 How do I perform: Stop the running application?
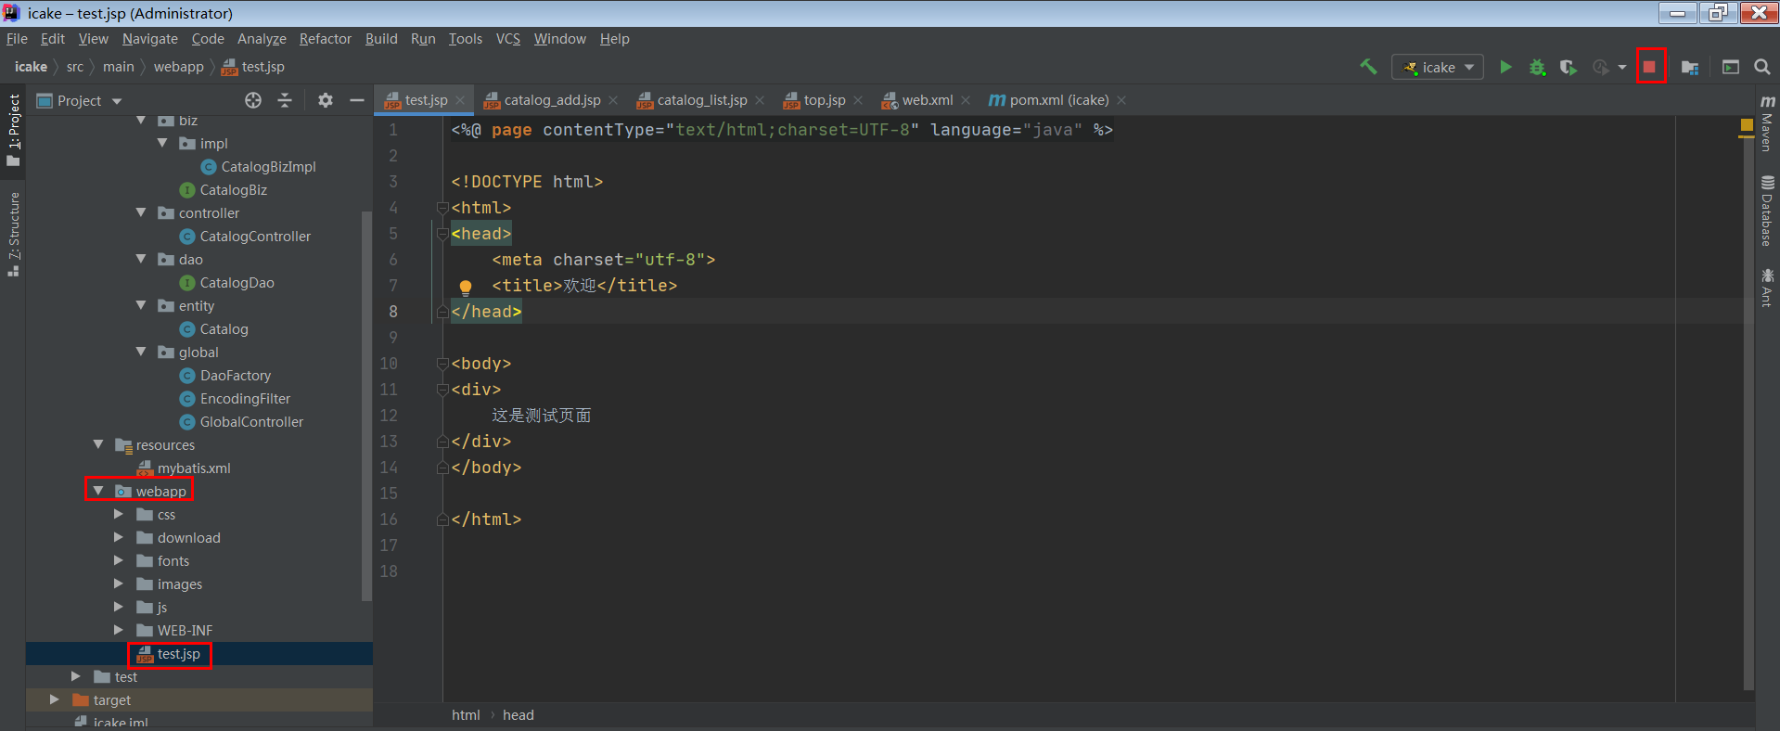(1649, 67)
